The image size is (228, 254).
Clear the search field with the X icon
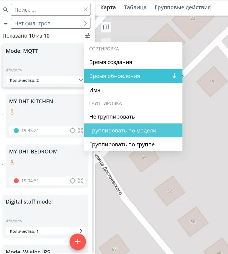point(86,10)
